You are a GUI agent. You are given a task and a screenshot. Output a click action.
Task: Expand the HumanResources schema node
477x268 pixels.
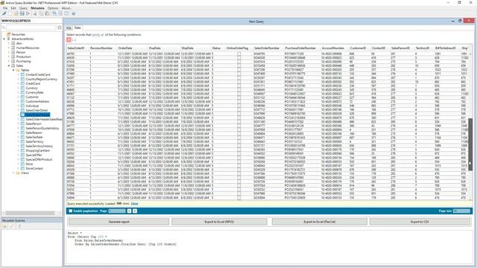coord(9,48)
